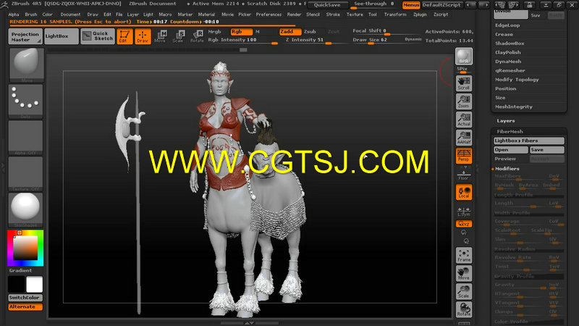Select the Scroll canvas tool
Viewport: 579px width, 326px height.
pyautogui.click(x=463, y=83)
